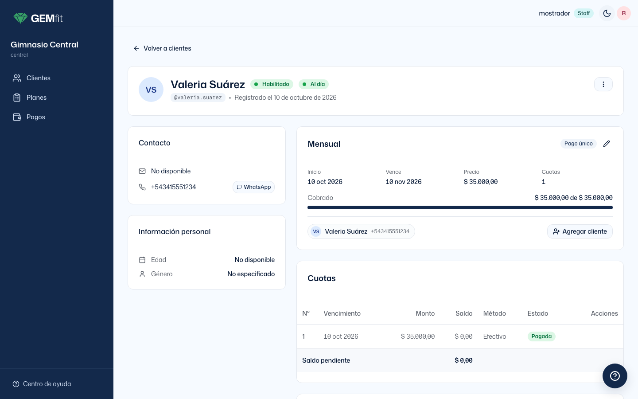Click the Al día status badge
This screenshot has width=638, height=399.
click(314, 84)
